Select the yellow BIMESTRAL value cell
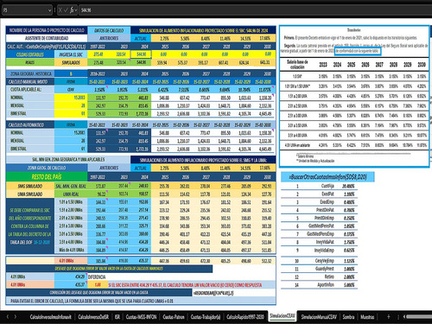The width and height of the screenshot is (432, 324). pyautogui.click(x=71, y=113)
